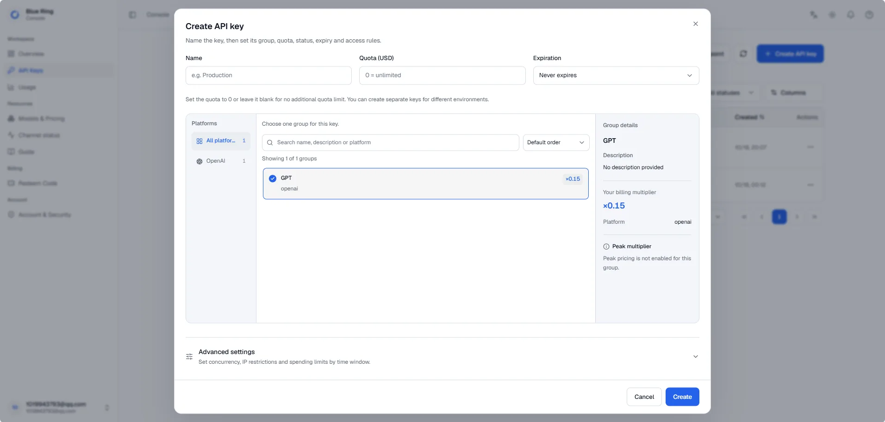Click the theme toggle icon in background header
Viewport: 885px width, 422px height.
click(x=832, y=15)
